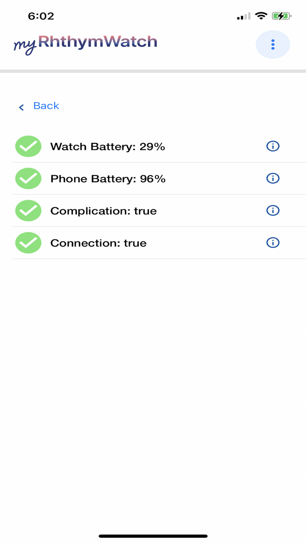Screen dimensions: 306x543
Task: Select the Connection row's green checkmark
Action: pyautogui.click(x=28, y=243)
